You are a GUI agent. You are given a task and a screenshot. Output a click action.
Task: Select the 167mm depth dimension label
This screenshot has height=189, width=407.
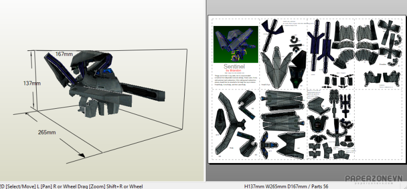coord(64,54)
